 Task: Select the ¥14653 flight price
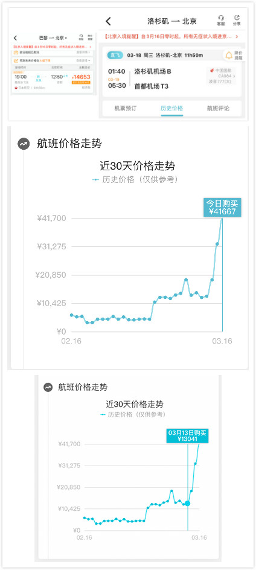tap(81, 77)
